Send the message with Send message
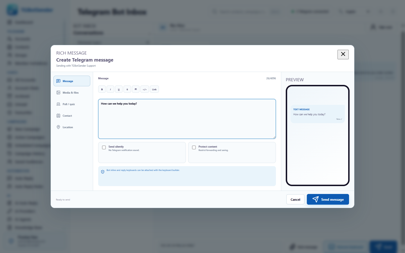 (328, 199)
